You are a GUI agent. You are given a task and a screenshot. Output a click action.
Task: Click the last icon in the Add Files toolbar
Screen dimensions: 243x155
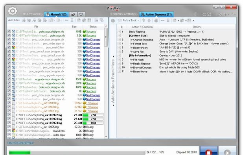[101, 20]
